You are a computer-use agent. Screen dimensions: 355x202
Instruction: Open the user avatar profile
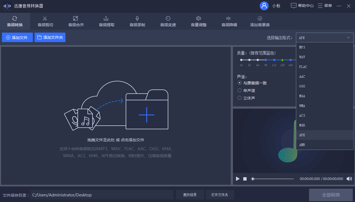[264, 6]
